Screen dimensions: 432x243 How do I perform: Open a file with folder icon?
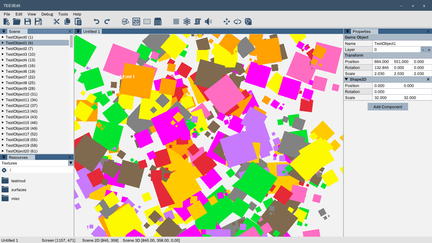[17, 22]
